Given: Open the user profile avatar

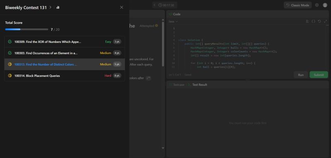Looking at the screenshot, I should pyautogui.click(x=325, y=5).
